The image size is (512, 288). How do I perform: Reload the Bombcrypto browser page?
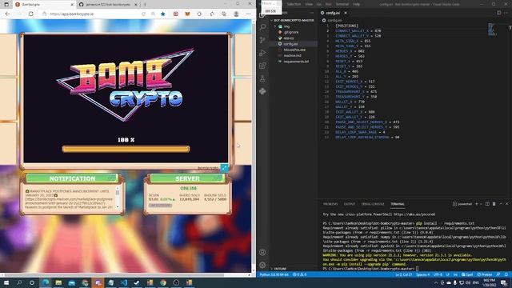[31, 14]
